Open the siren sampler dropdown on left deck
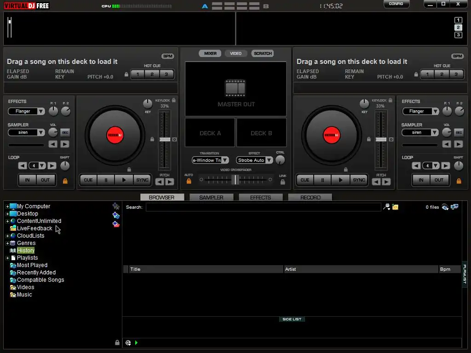This screenshot has width=471, height=353. [x=41, y=132]
